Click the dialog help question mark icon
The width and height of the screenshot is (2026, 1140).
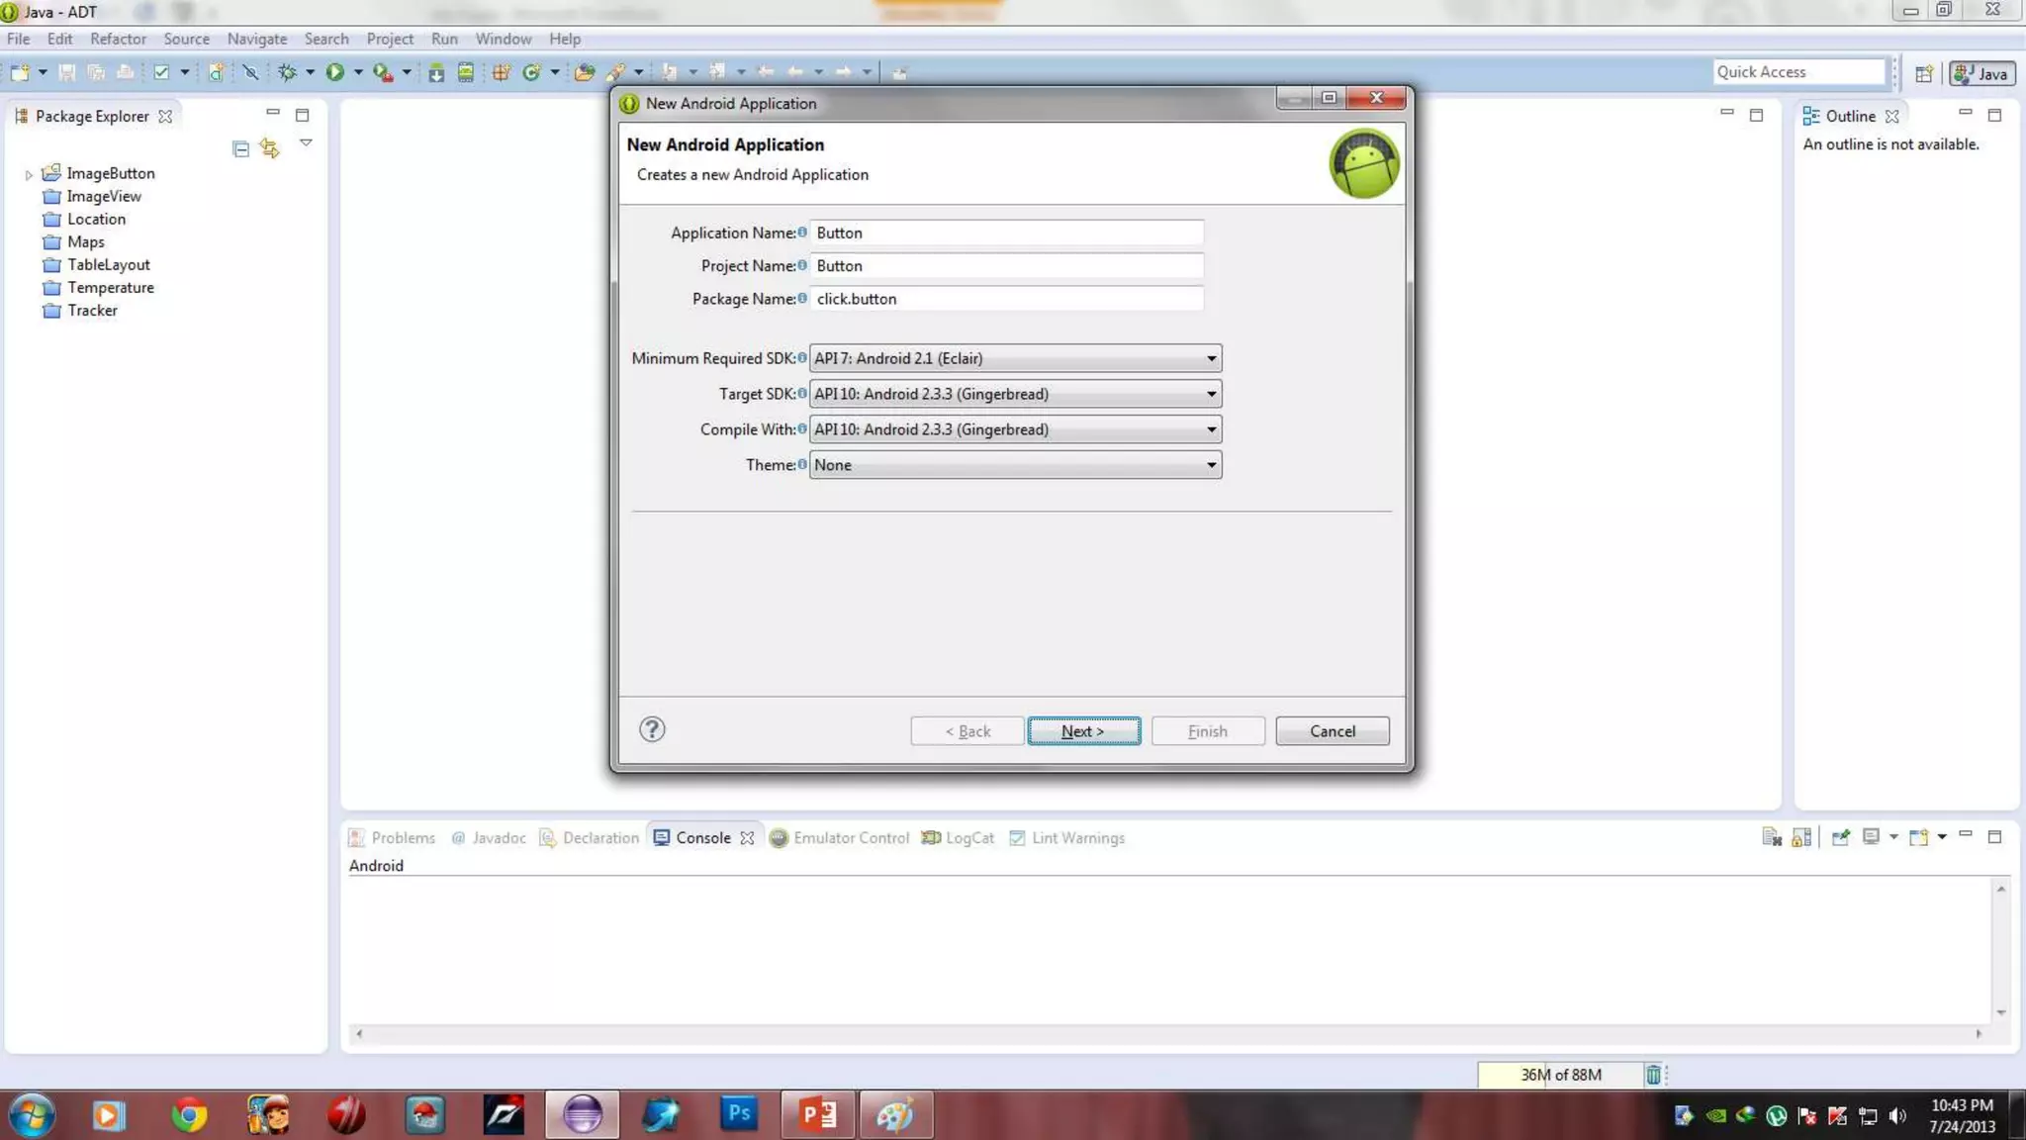coord(652,730)
